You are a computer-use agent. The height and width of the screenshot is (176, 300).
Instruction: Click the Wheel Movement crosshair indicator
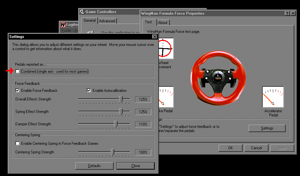point(166,48)
